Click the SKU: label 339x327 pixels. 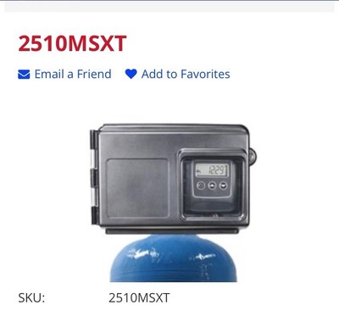point(31,298)
